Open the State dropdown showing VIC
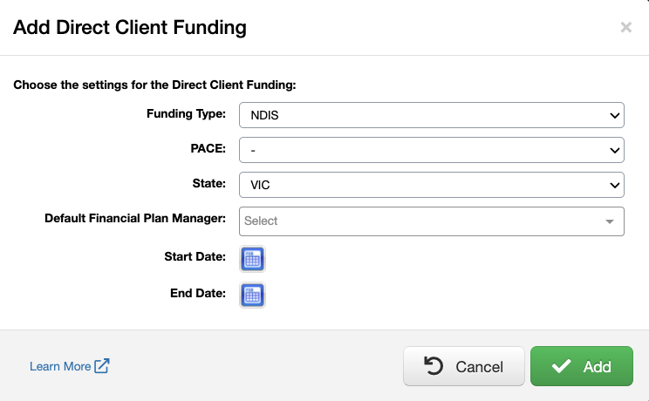Viewport: 649px width, 401px height. pyautogui.click(x=431, y=185)
